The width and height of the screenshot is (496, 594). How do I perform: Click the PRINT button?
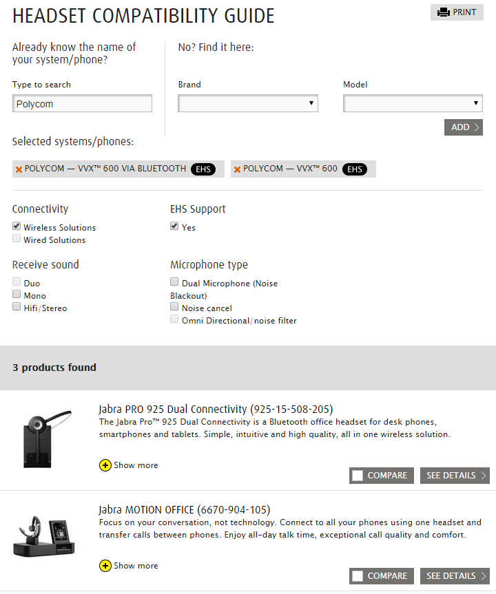click(x=457, y=12)
